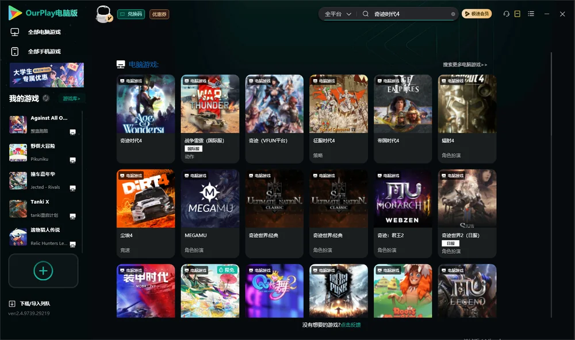
Task: Open the list menu icon in the title bar
Action: click(531, 14)
